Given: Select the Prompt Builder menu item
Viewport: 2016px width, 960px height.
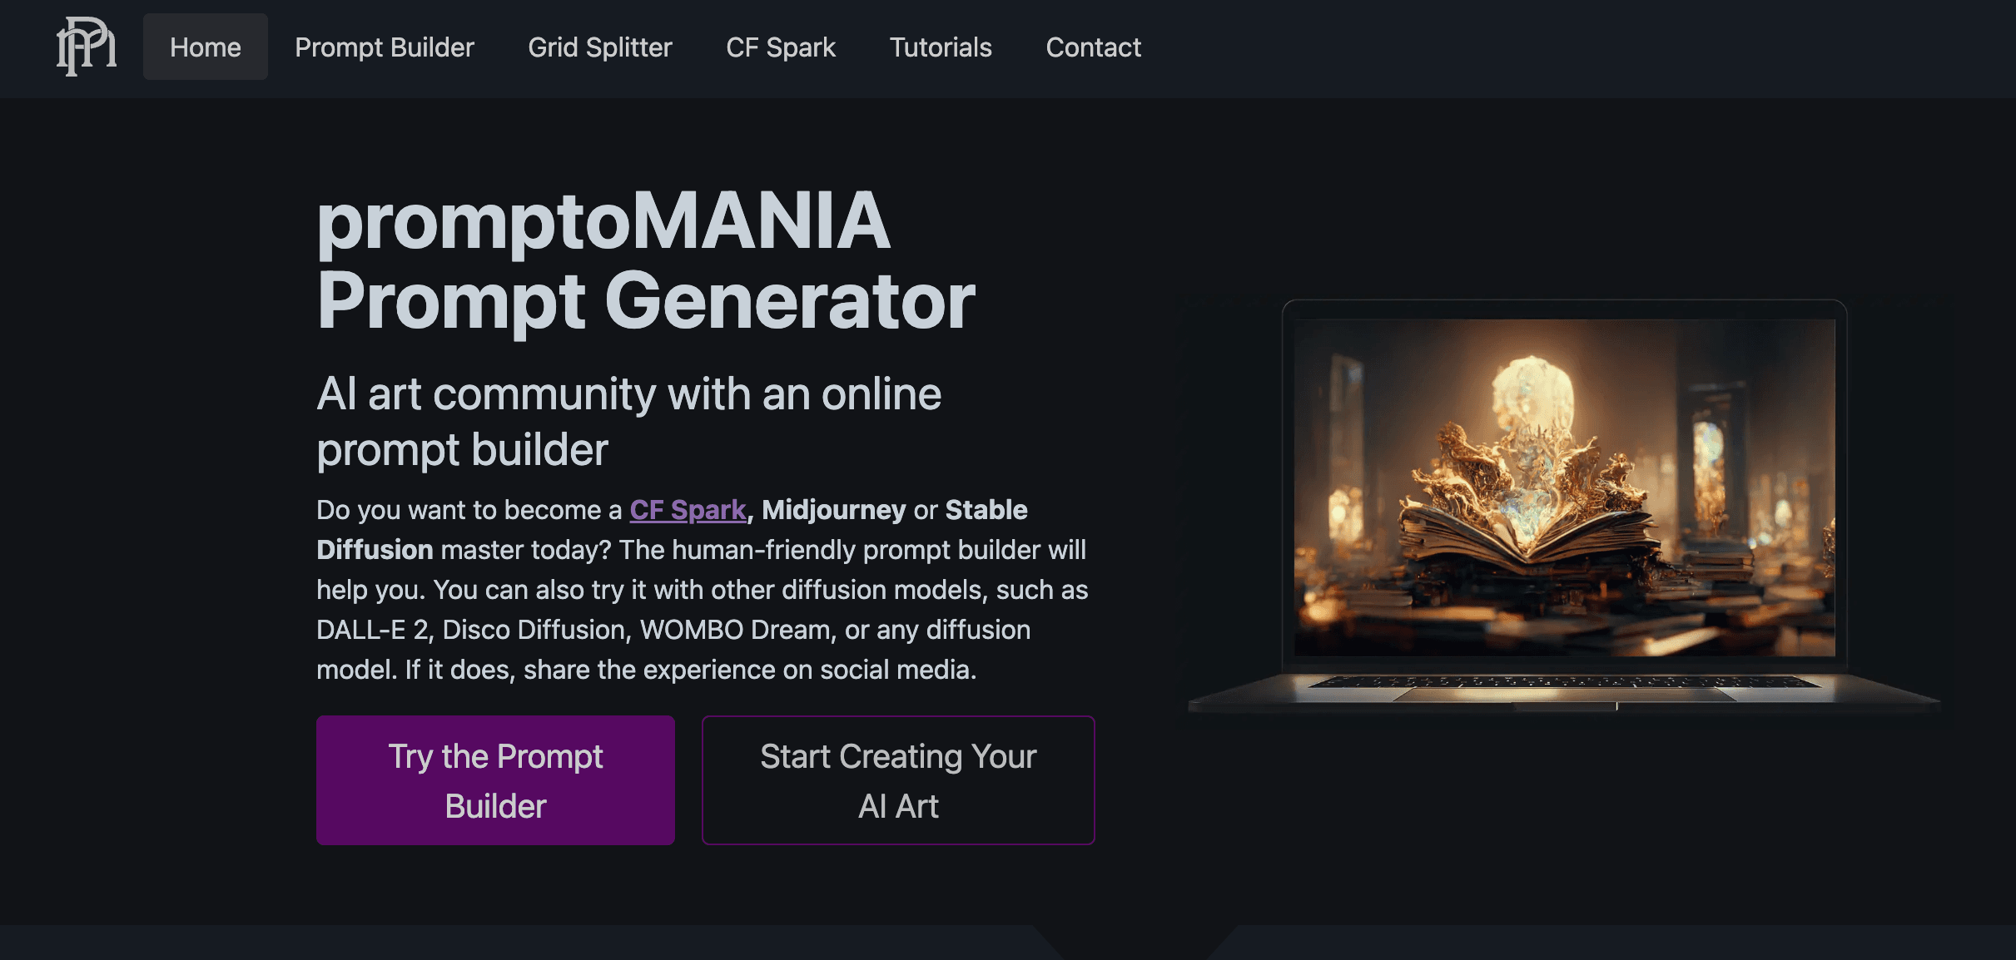Looking at the screenshot, I should pos(385,47).
